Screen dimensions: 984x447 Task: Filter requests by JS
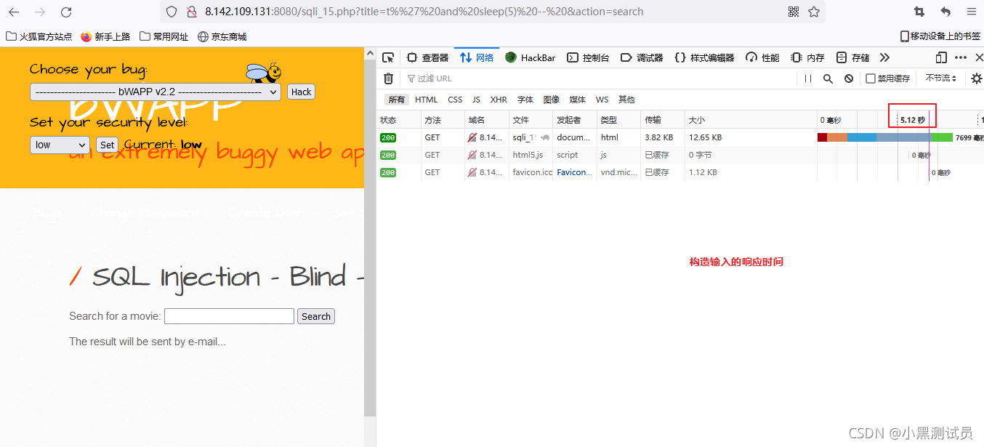point(476,100)
